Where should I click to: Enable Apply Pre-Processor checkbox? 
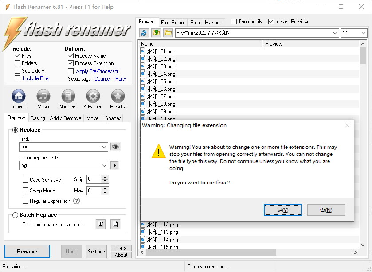[x=70, y=71]
